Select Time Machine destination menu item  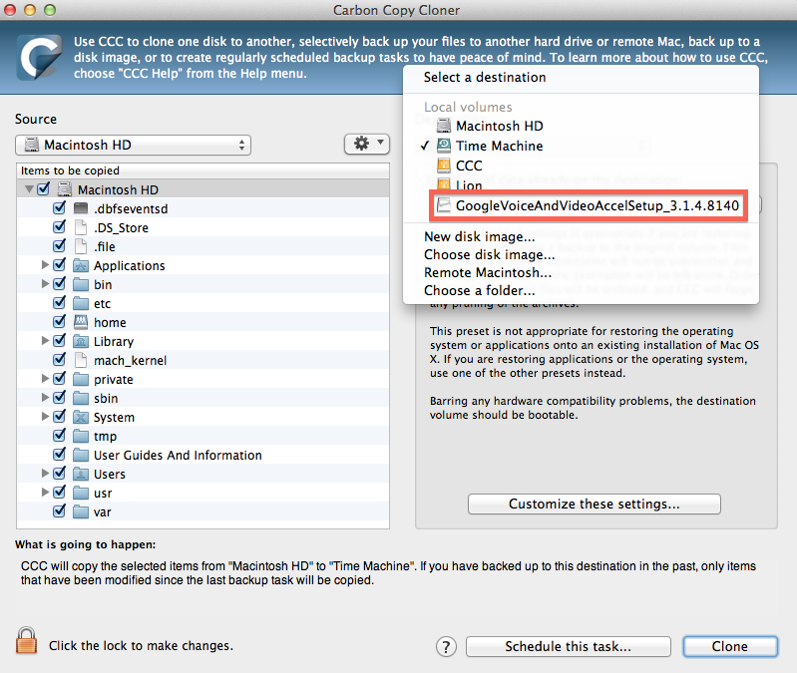(x=581, y=146)
